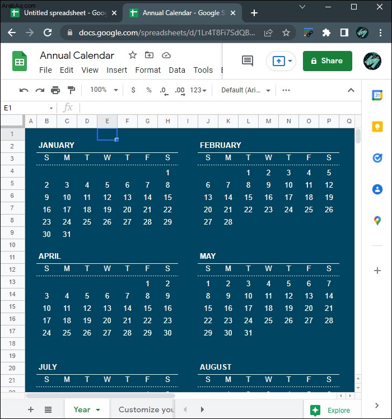Close the Annual Calendar browser tab
Image resolution: width=392 pixels, height=419 pixels.
coord(233,13)
